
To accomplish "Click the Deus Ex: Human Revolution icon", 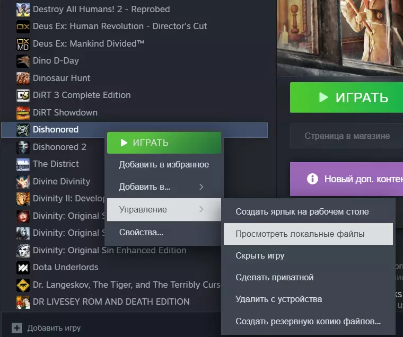I will click(x=23, y=26).
